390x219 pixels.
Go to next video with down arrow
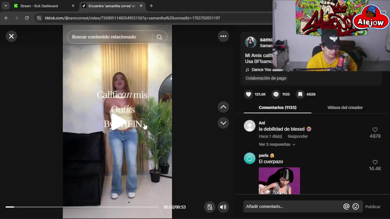point(223,123)
